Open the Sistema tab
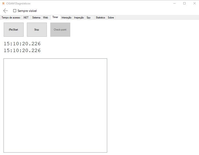This screenshot has height=155, width=199. [x=36, y=18]
